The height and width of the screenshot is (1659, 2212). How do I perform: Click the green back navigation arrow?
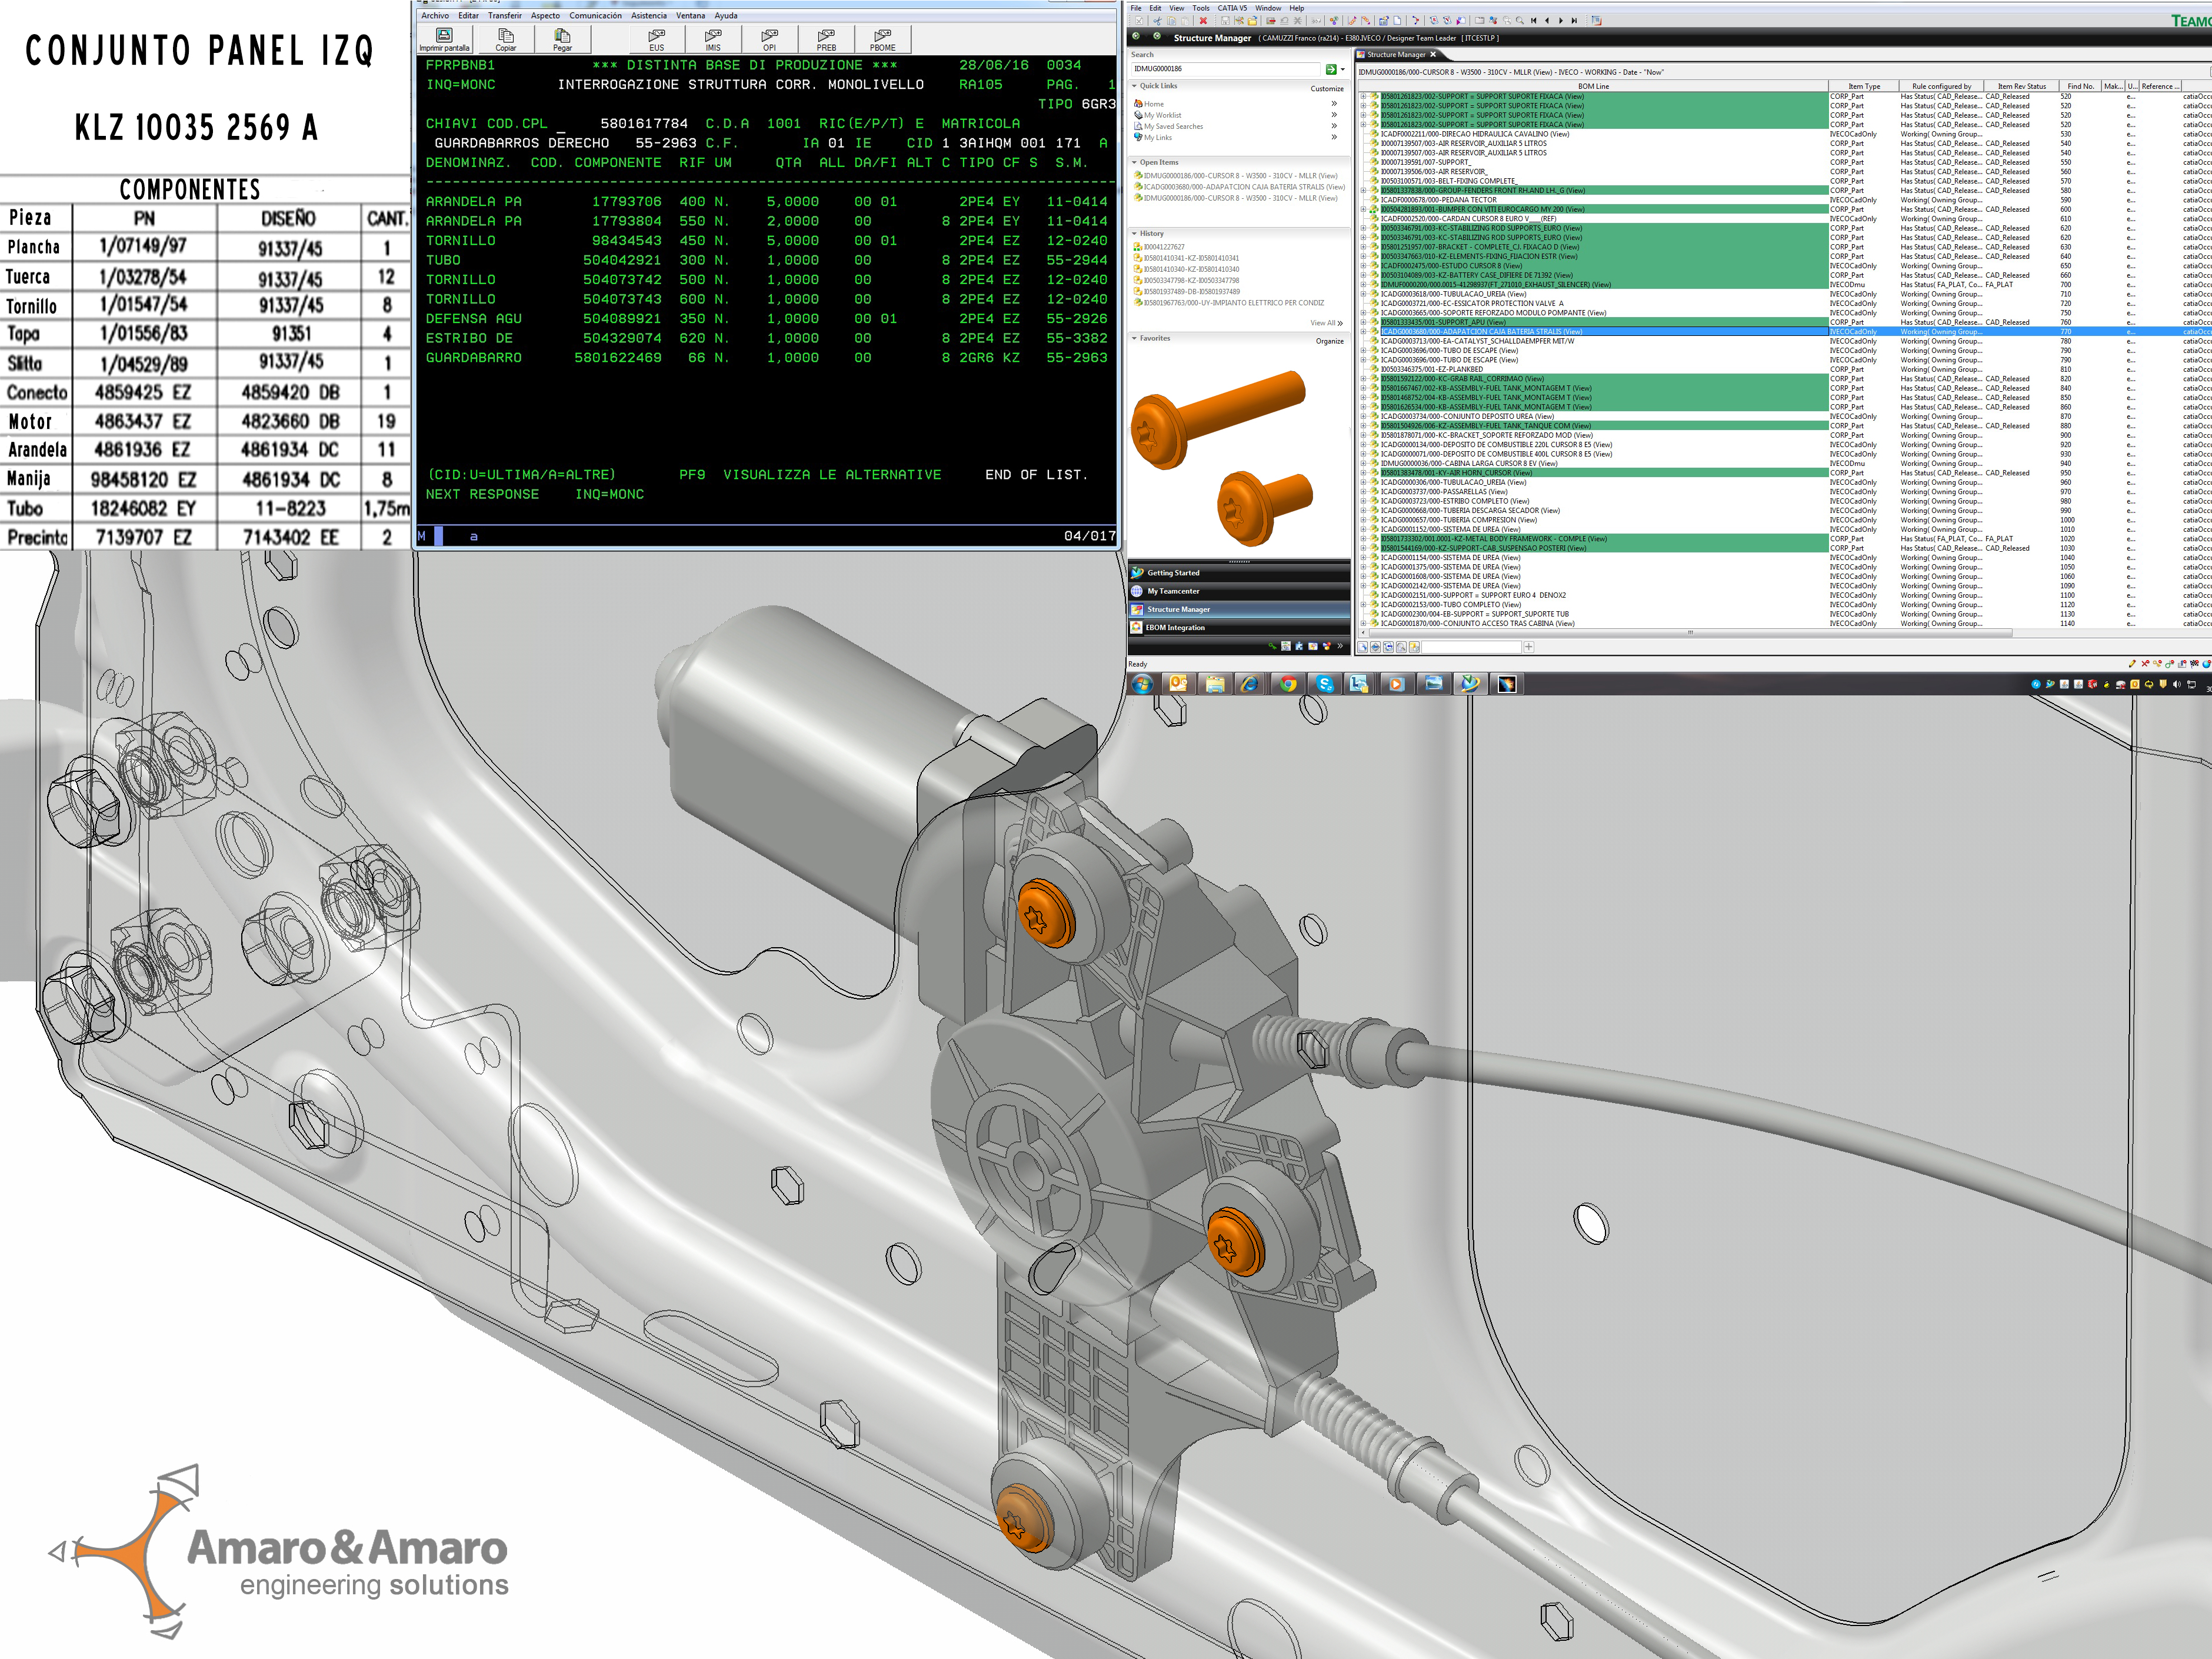pyautogui.click(x=1136, y=36)
